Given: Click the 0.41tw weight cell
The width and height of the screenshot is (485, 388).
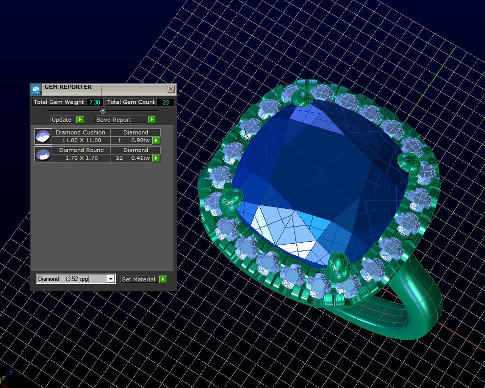Looking at the screenshot, I should point(140,158).
